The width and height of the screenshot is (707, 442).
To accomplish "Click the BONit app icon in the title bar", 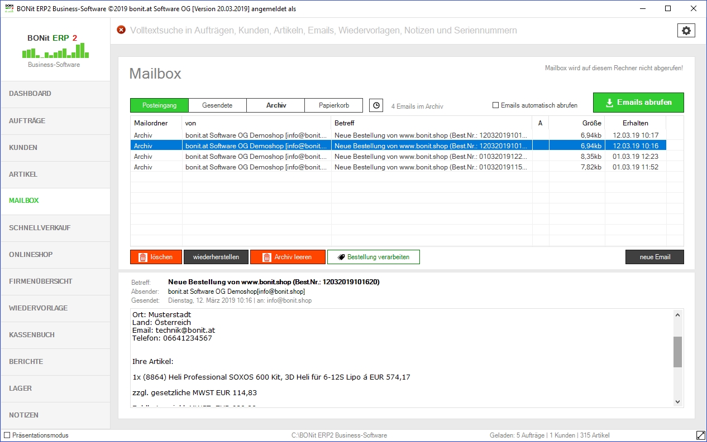I will click(8, 8).
